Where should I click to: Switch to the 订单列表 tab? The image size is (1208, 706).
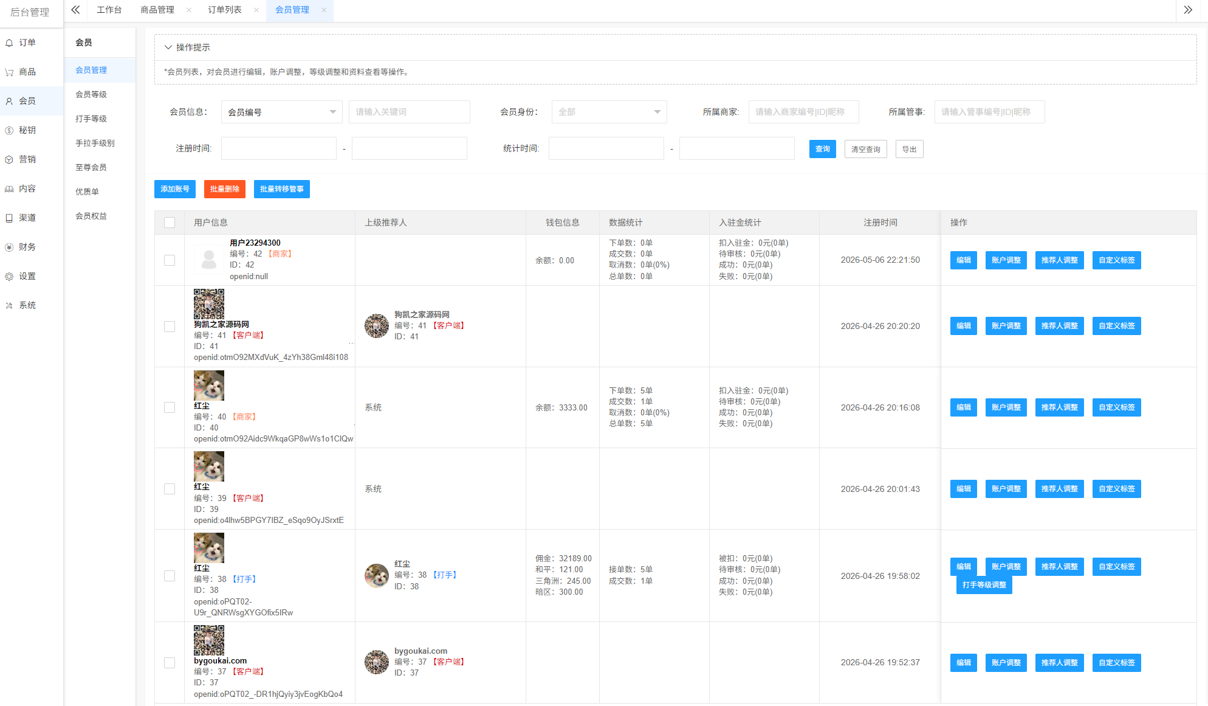[x=225, y=10]
